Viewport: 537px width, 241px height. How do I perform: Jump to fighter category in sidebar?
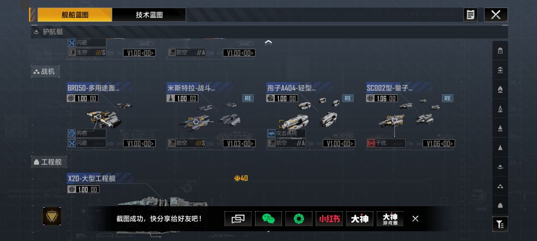pos(500,186)
